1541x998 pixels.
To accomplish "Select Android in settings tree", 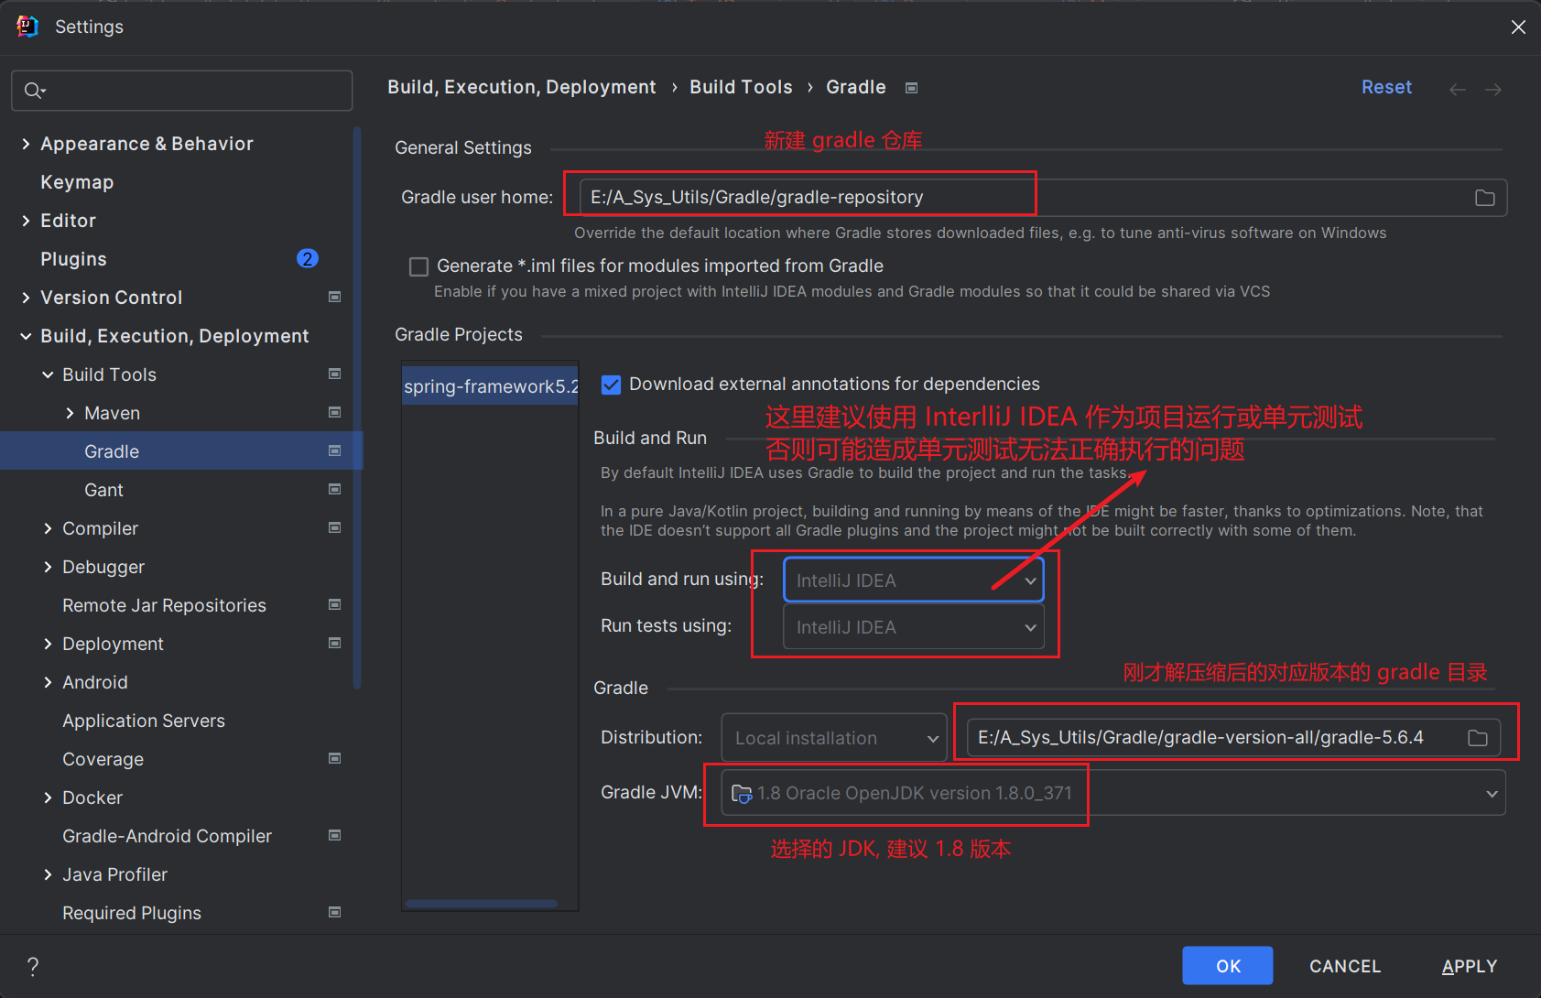I will pyautogui.click(x=95, y=682).
